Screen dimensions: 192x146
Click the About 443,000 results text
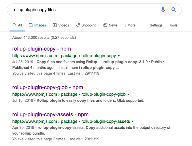(44, 38)
